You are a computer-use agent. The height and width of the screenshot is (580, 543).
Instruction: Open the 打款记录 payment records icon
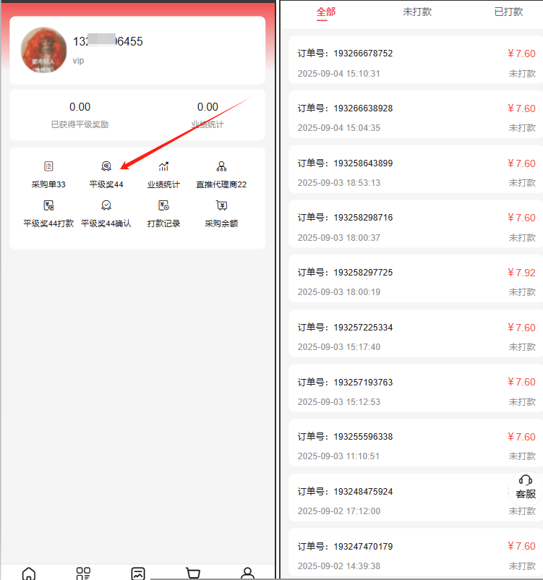(x=163, y=205)
